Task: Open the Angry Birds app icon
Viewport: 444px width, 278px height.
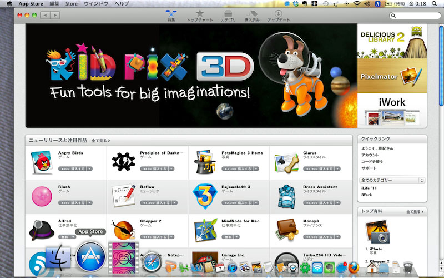Action: tap(42, 162)
